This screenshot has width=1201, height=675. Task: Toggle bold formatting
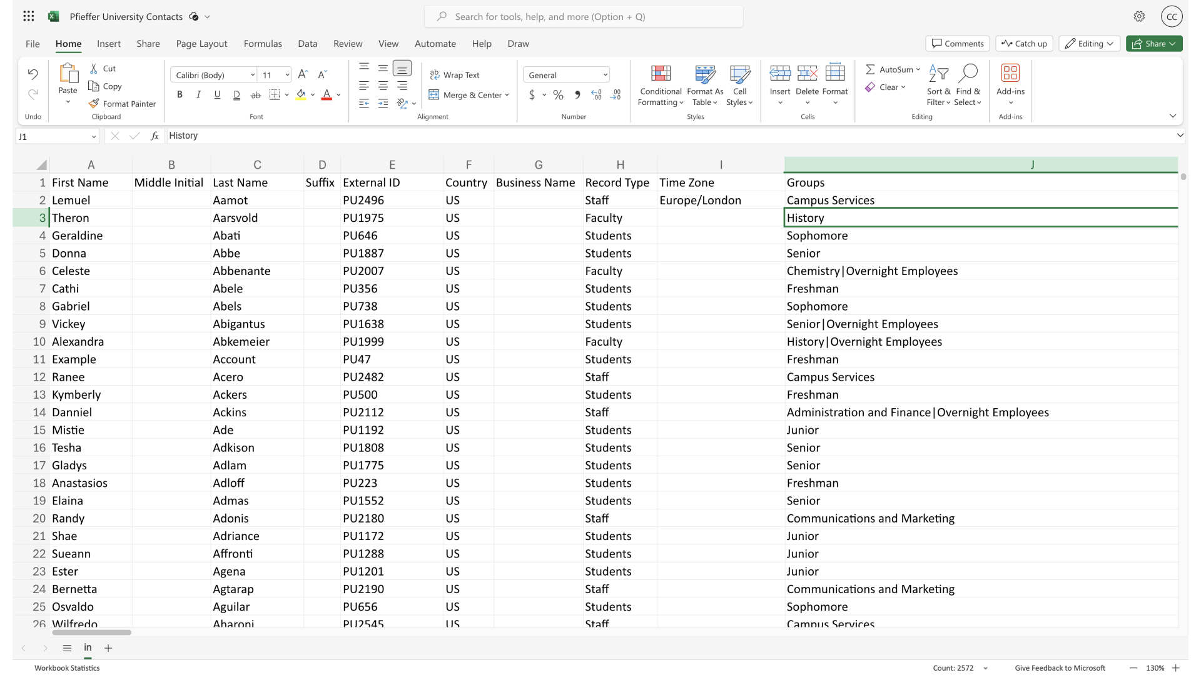point(180,94)
